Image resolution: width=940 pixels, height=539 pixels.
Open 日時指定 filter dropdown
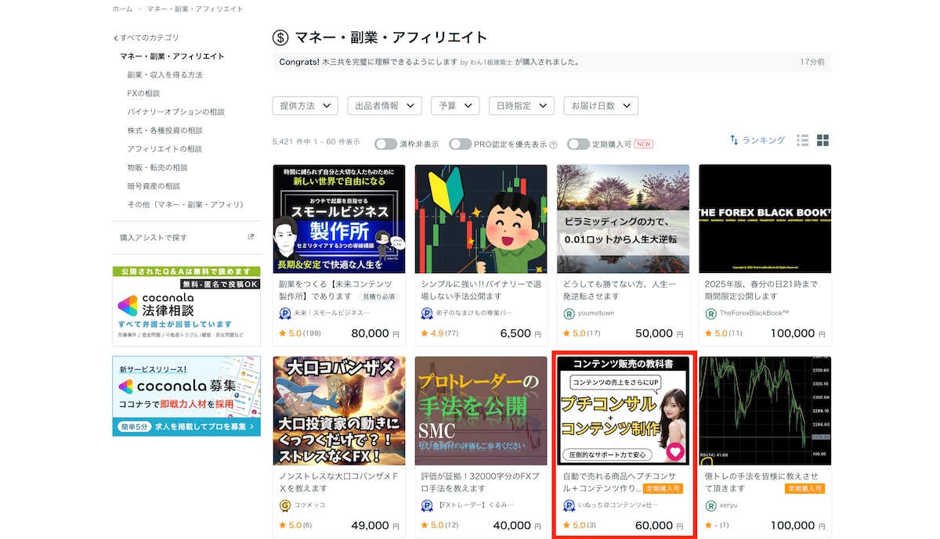(x=521, y=106)
